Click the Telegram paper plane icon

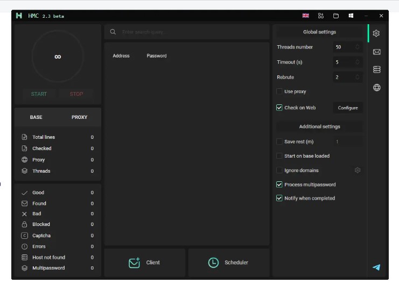pyautogui.click(x=376, y=267)
